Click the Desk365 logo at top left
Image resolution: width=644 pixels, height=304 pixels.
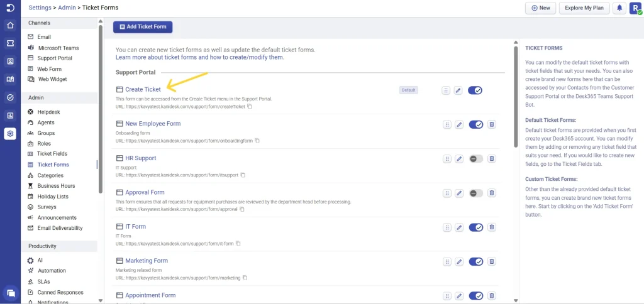click(10, 8)
